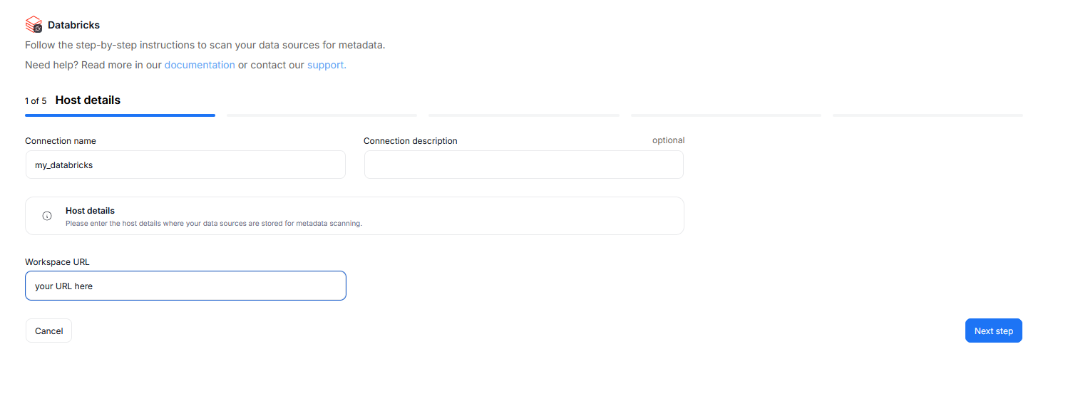This screenshot has width=1068, height=411.
Task: Click the bold Host details step heading
Action: click(88, 100)
